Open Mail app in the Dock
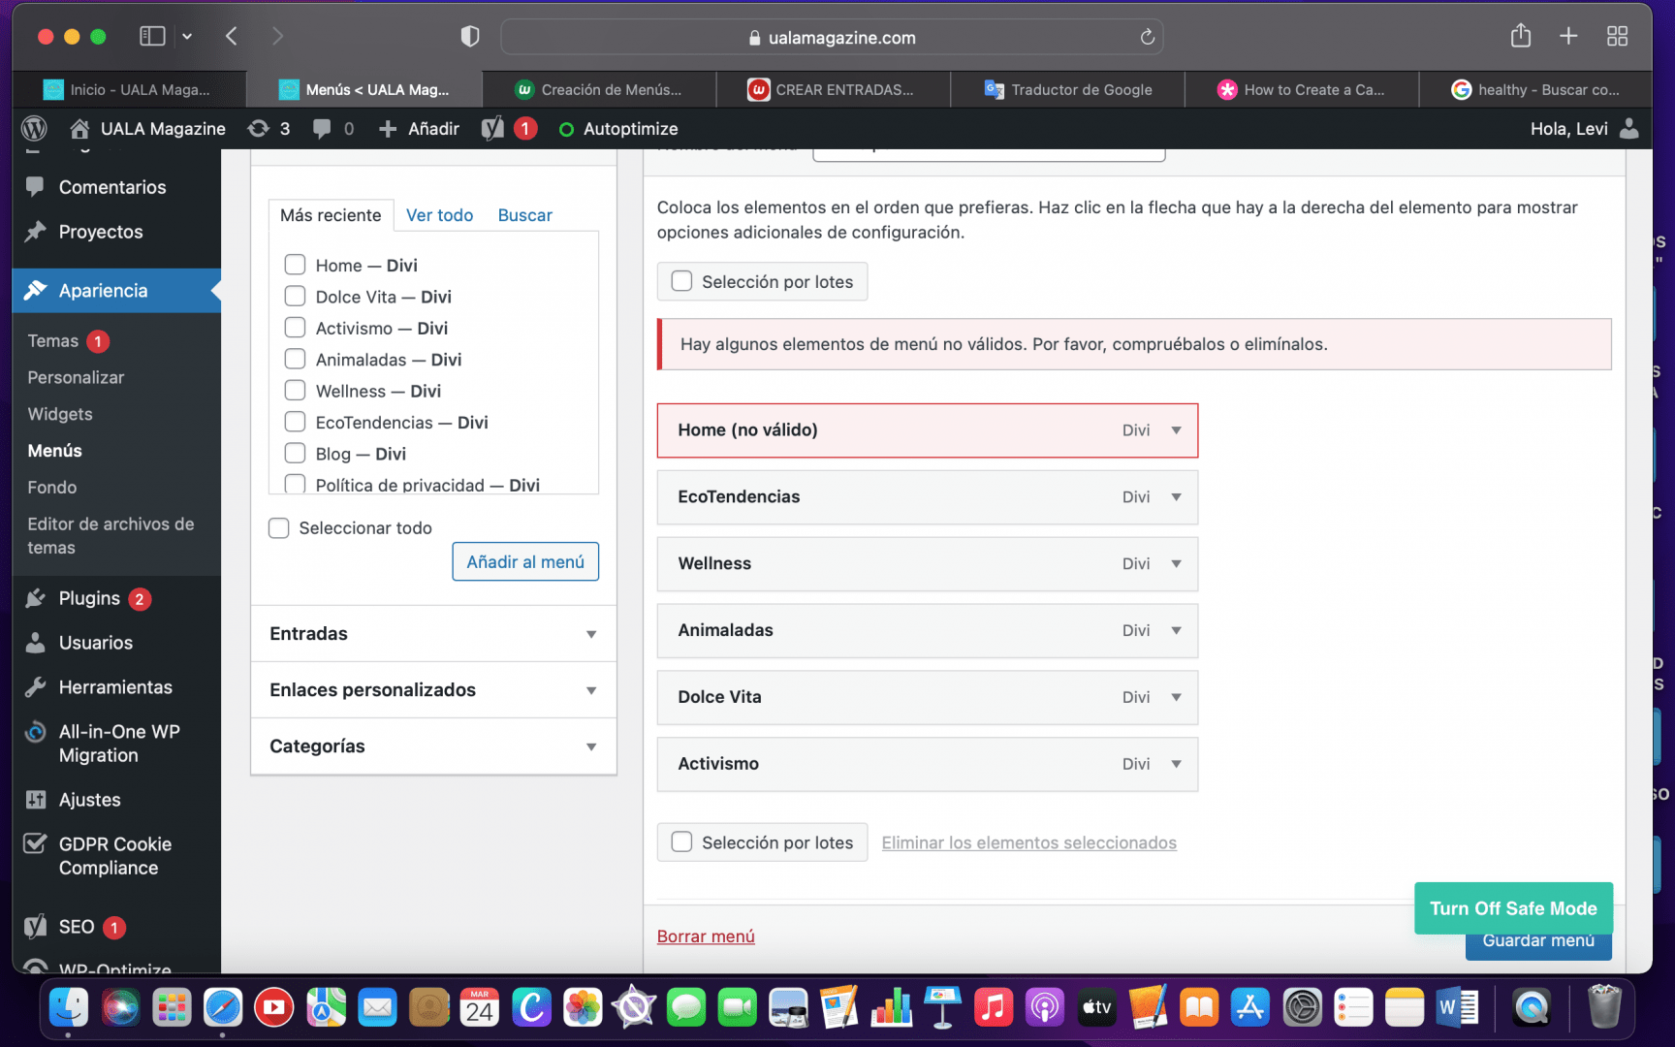 (x=377, y=1008)
